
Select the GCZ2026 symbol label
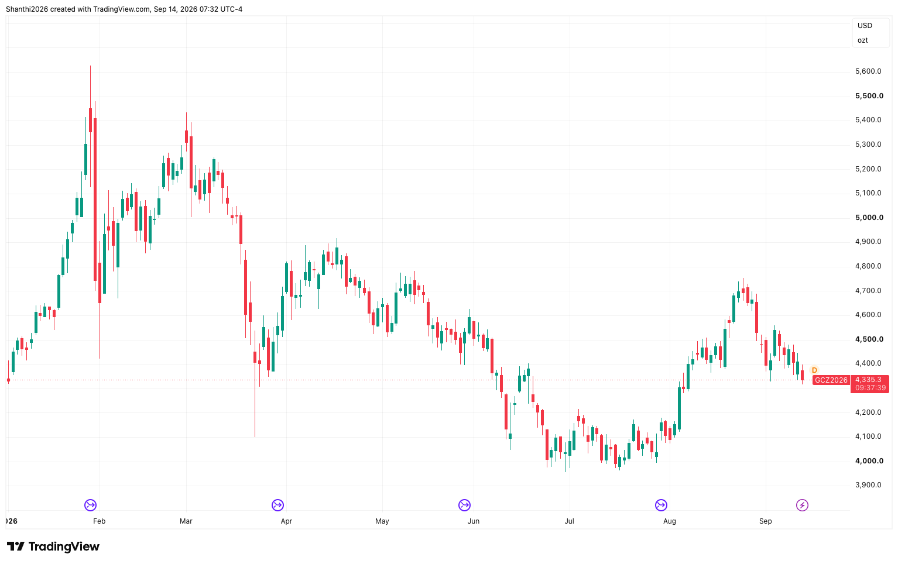pyautogui.click(x=831, y=380)
